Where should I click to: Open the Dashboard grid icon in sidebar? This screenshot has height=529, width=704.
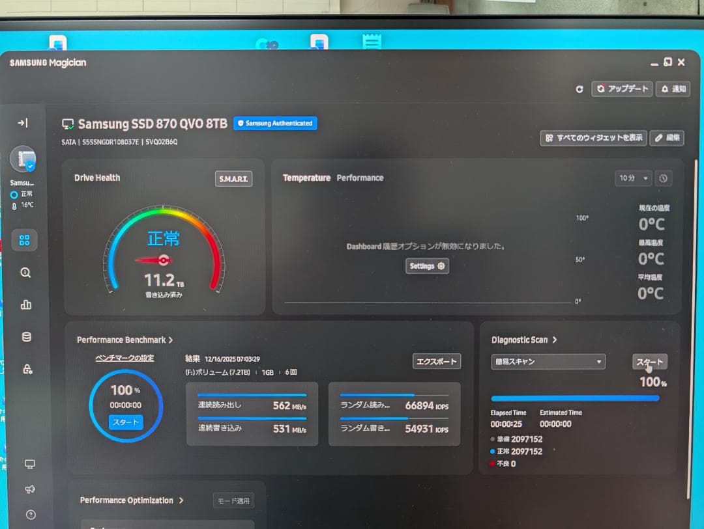click(25, 239)
